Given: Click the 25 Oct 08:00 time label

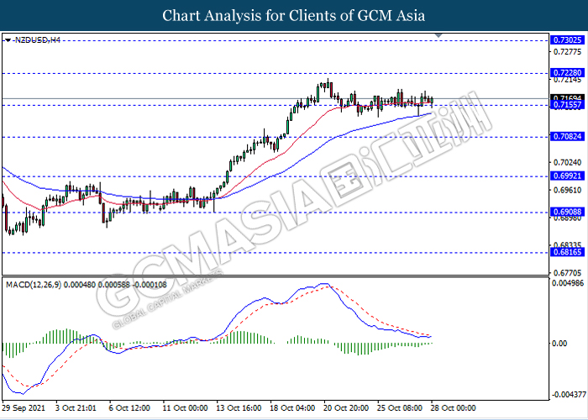Looking at the screenshot, I should click(x=400, y=408).
